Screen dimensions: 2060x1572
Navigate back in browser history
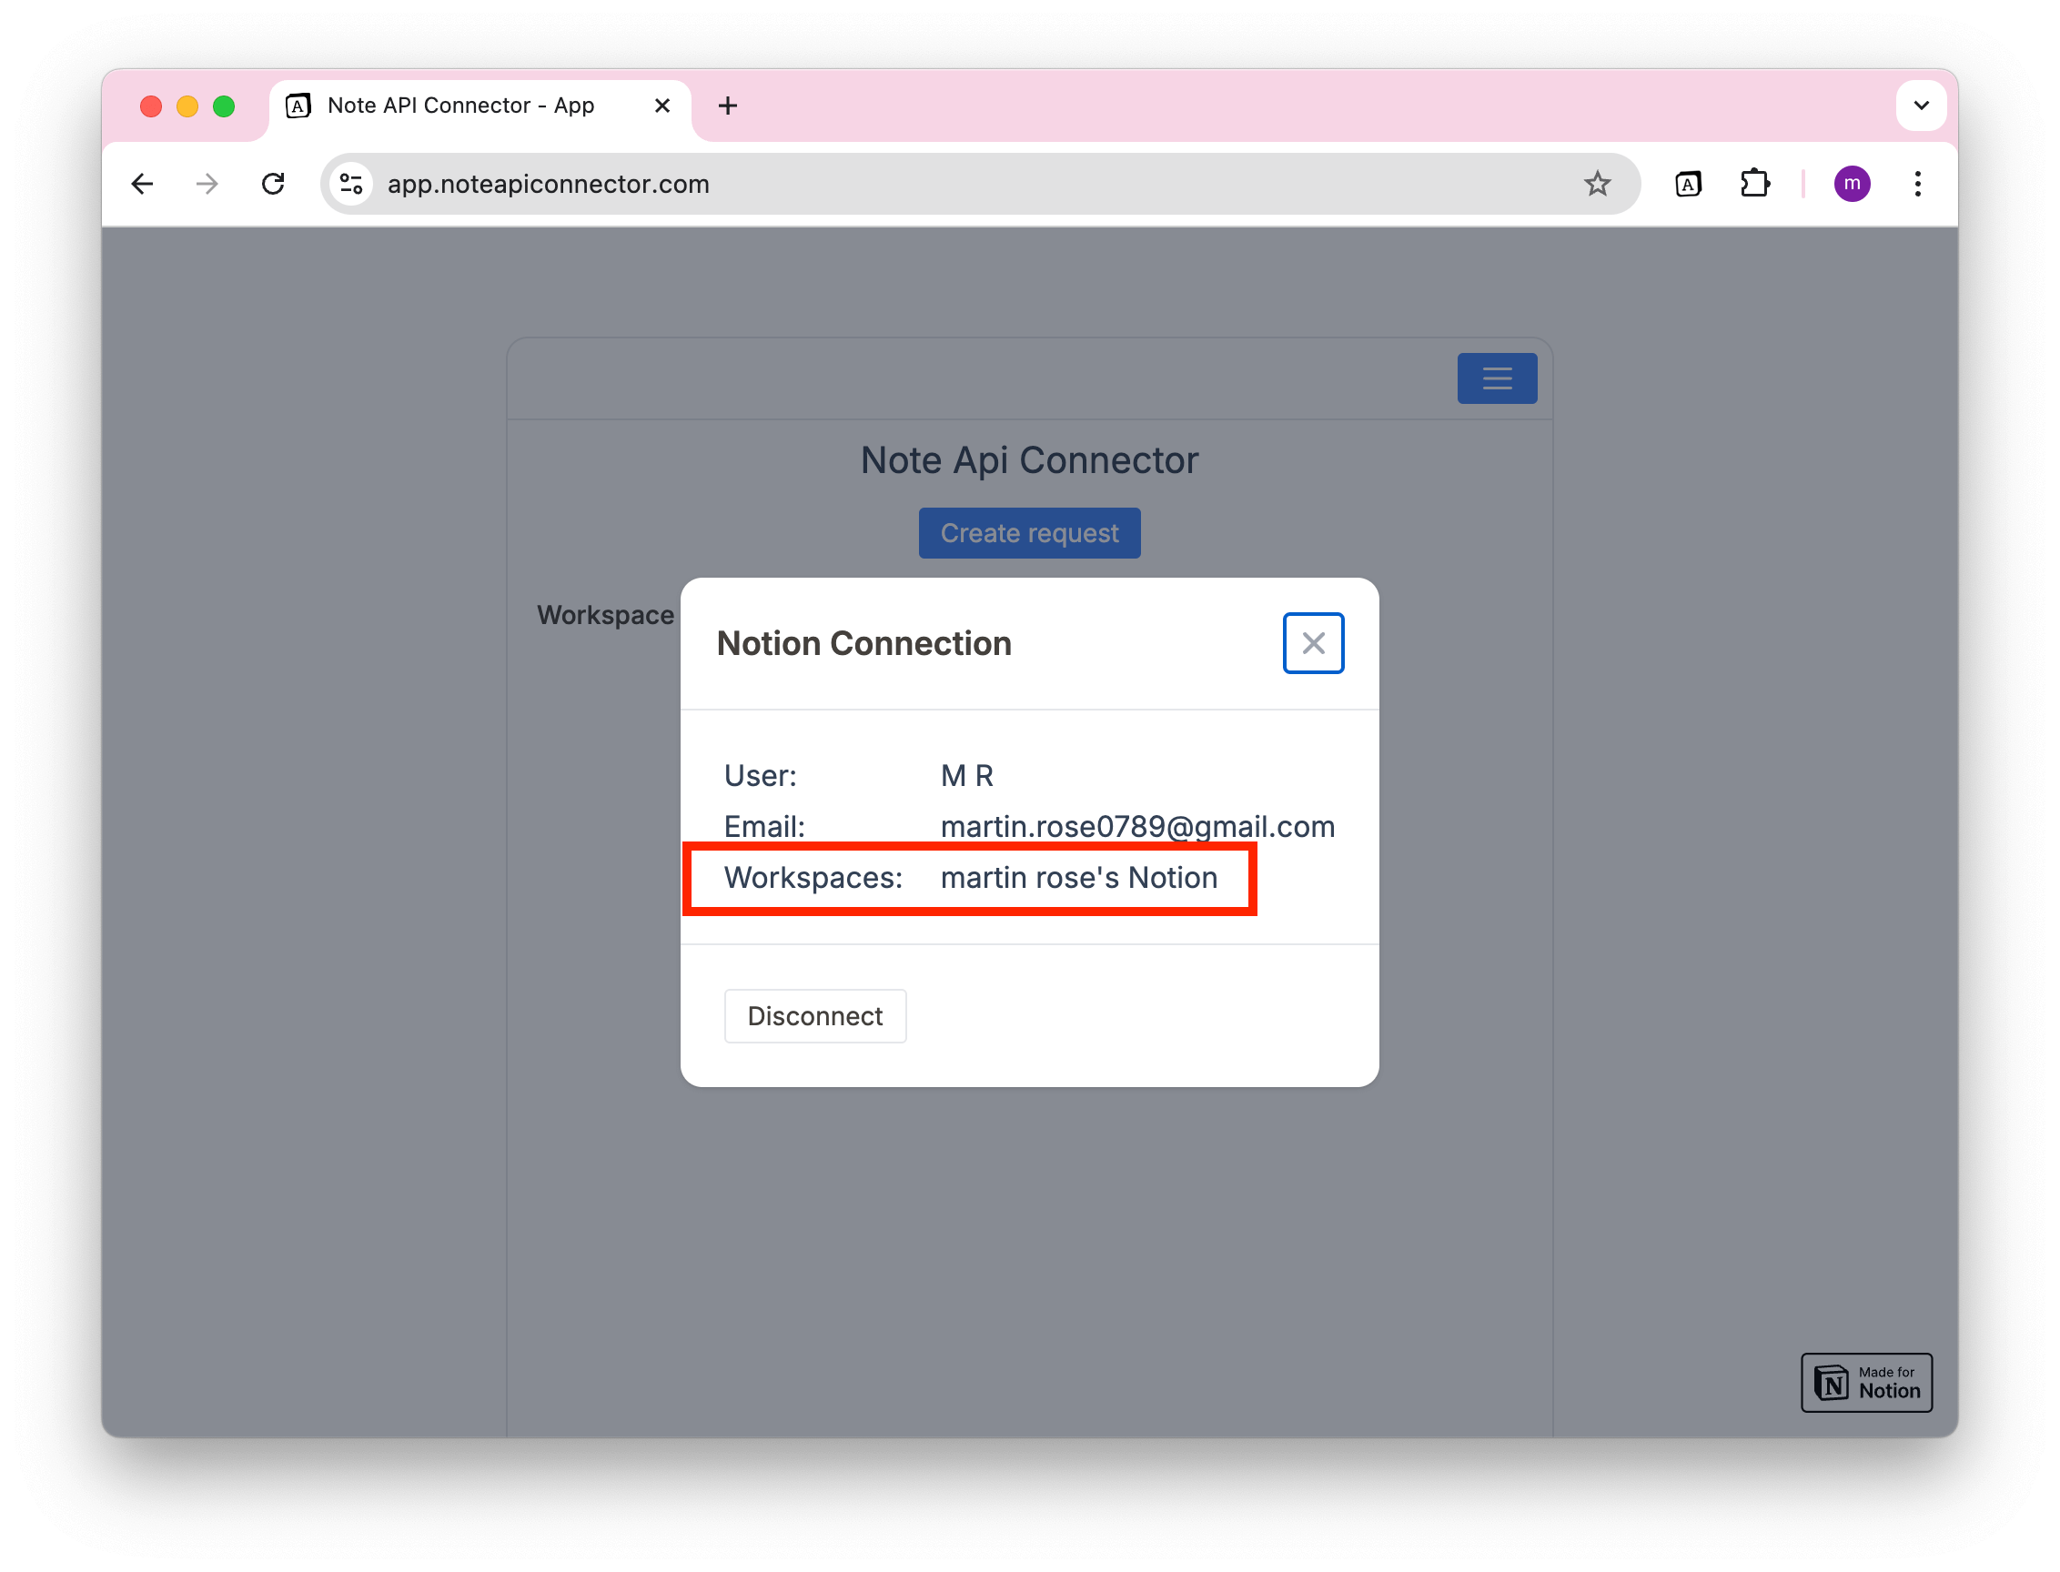click(141, 184)
